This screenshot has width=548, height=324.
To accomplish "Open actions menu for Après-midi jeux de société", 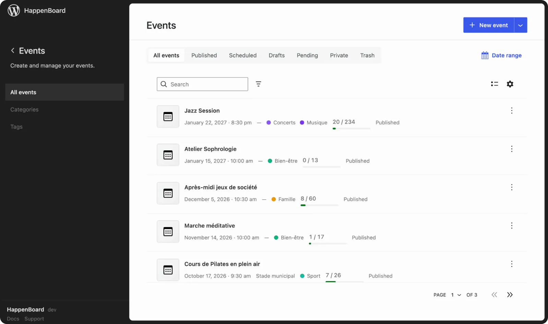I will [x=512, y=187].
